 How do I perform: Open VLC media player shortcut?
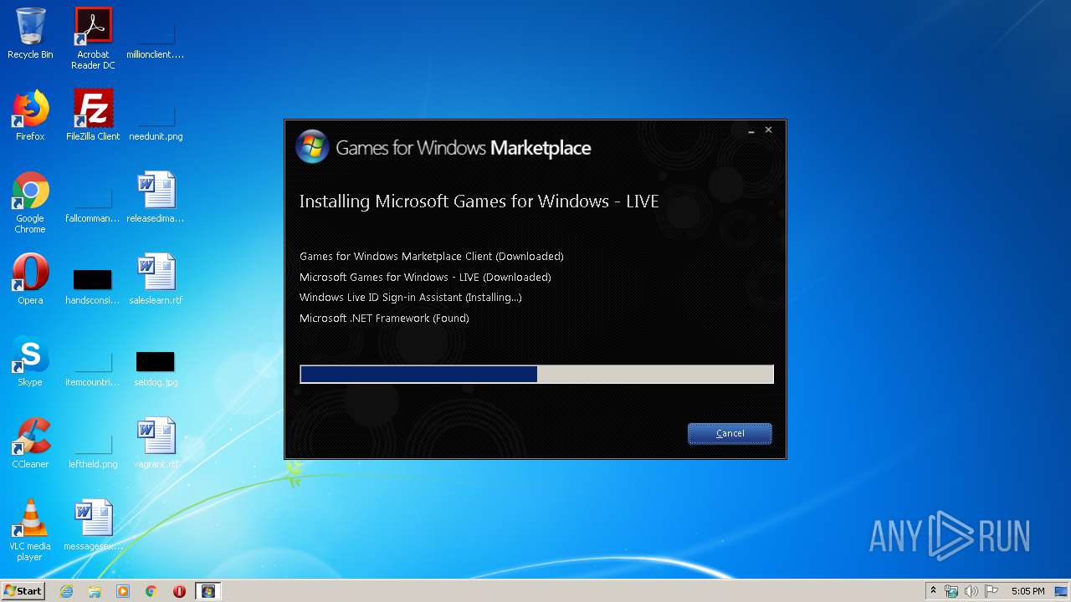coord(30,530)
